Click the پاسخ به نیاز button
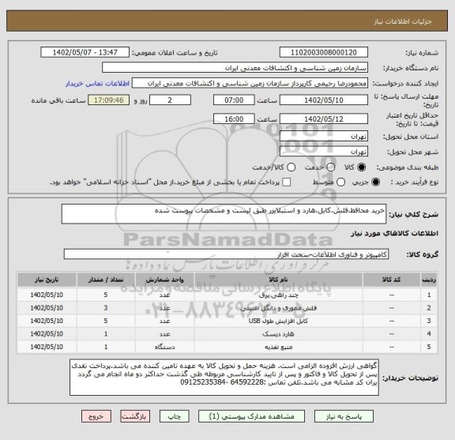 click(x=344, y=416)
